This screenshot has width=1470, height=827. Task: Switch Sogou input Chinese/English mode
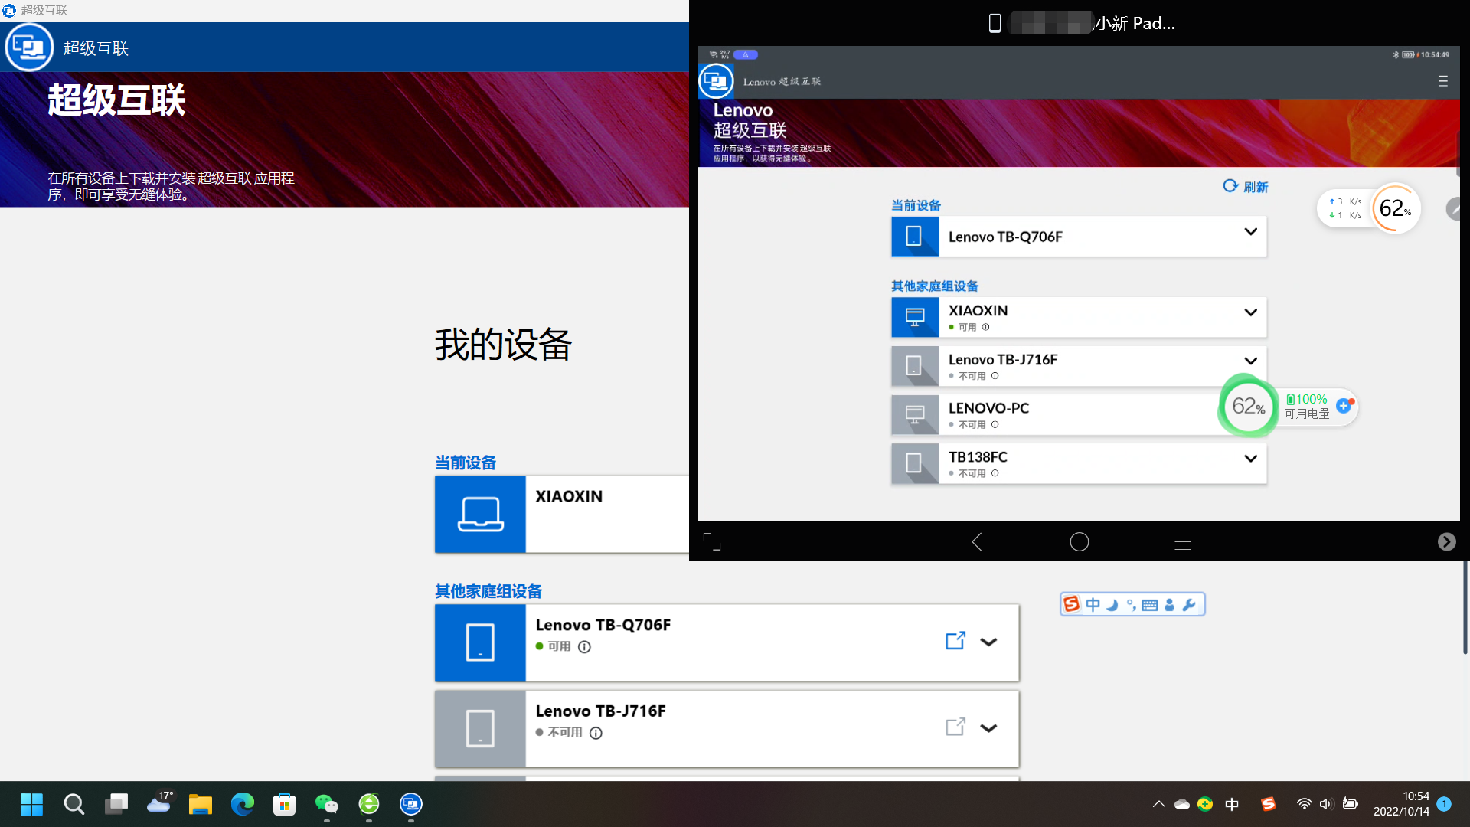(1093, 605)
